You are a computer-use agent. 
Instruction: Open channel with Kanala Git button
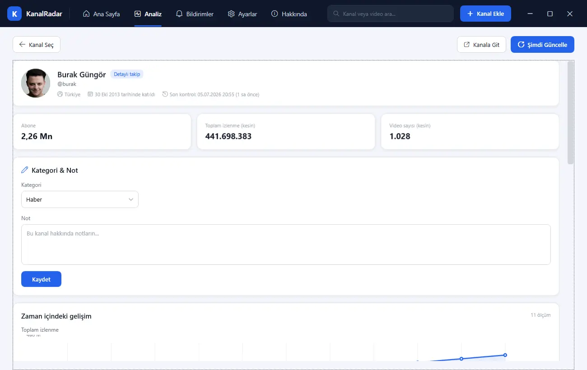pos(481,45)
